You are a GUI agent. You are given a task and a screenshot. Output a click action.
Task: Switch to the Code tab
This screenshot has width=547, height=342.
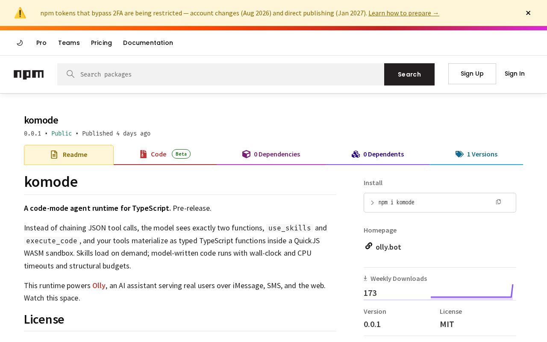[165, 154]
